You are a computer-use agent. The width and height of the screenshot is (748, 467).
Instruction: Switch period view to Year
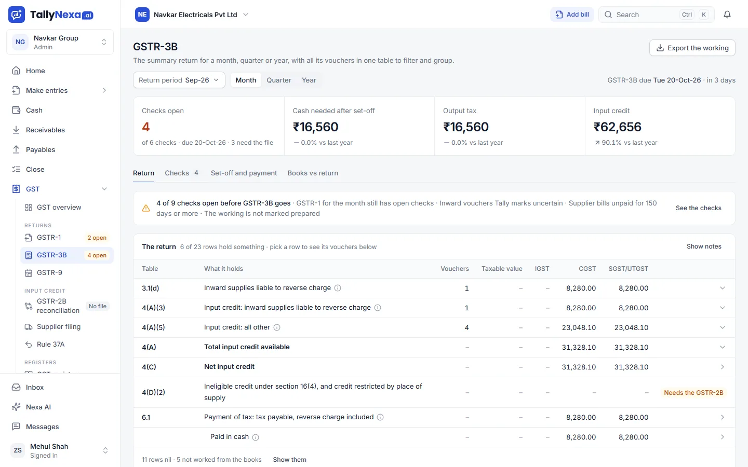pos(309,80)
